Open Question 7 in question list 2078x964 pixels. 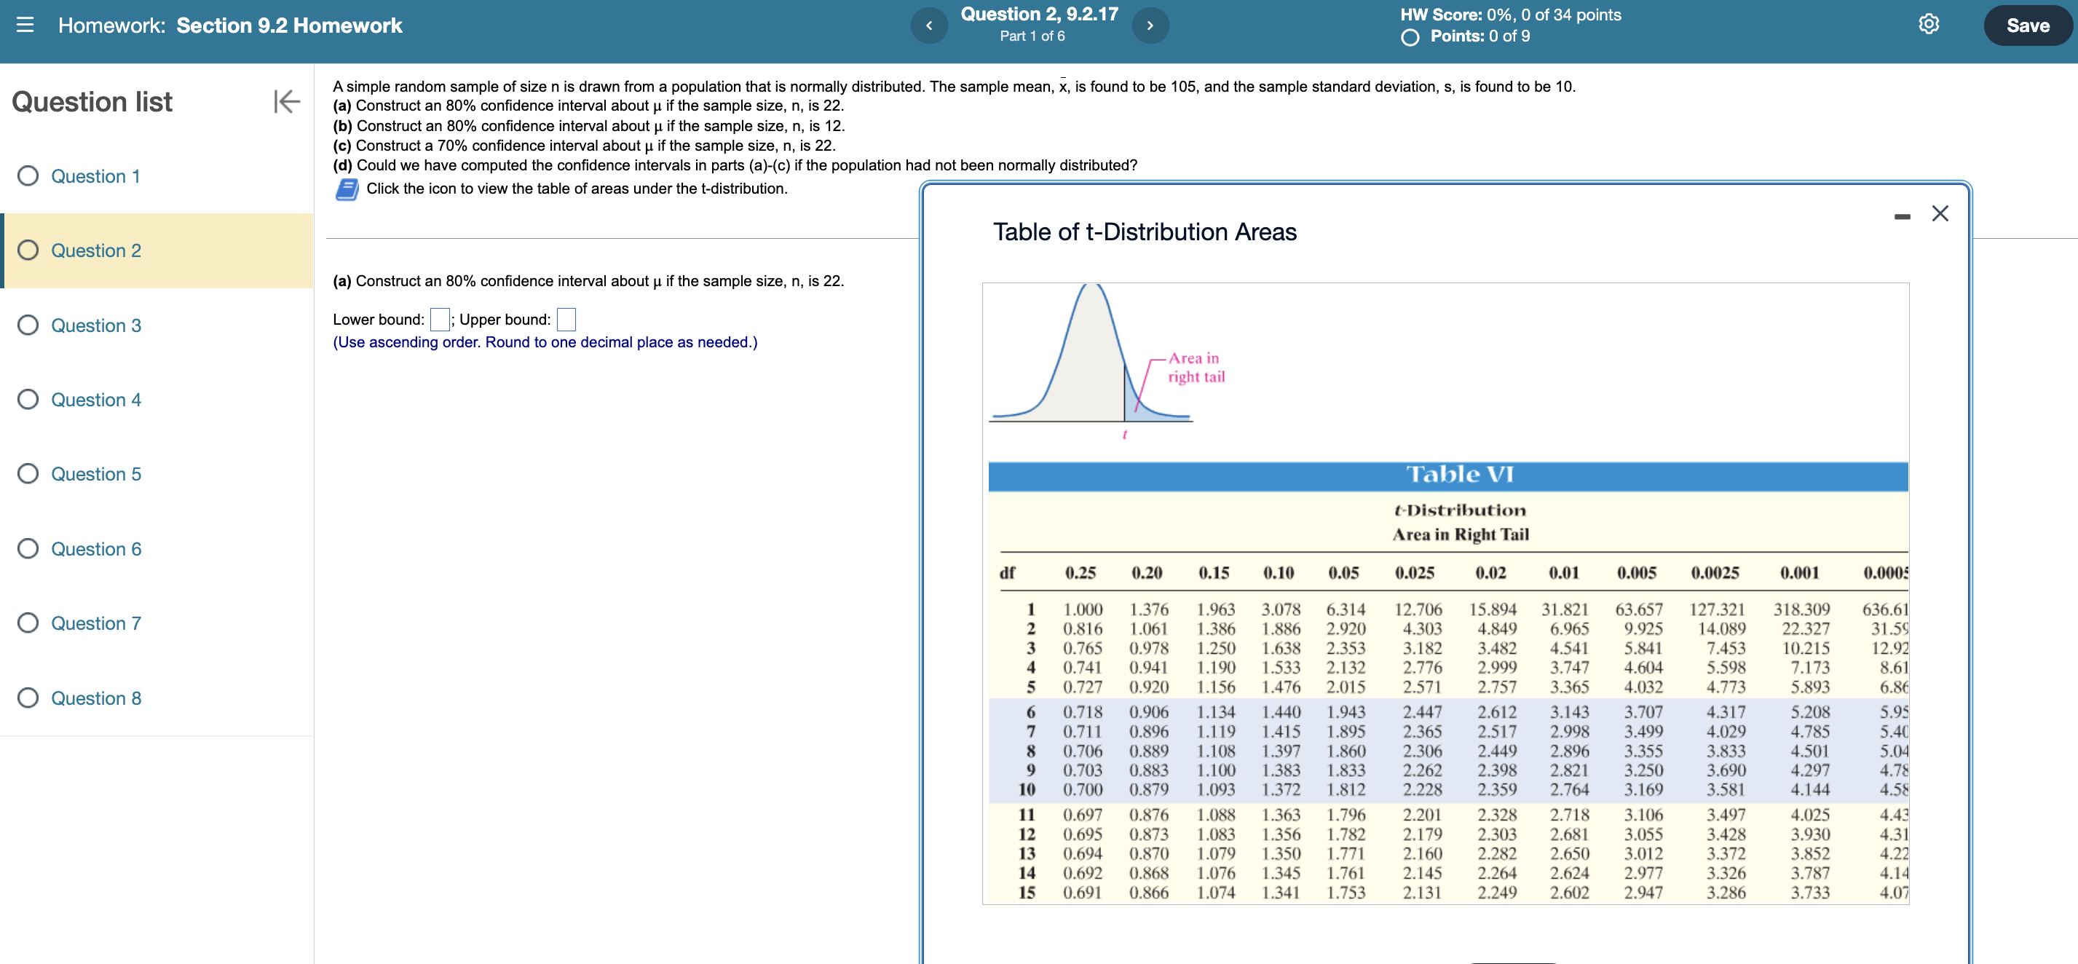[96, 623]
